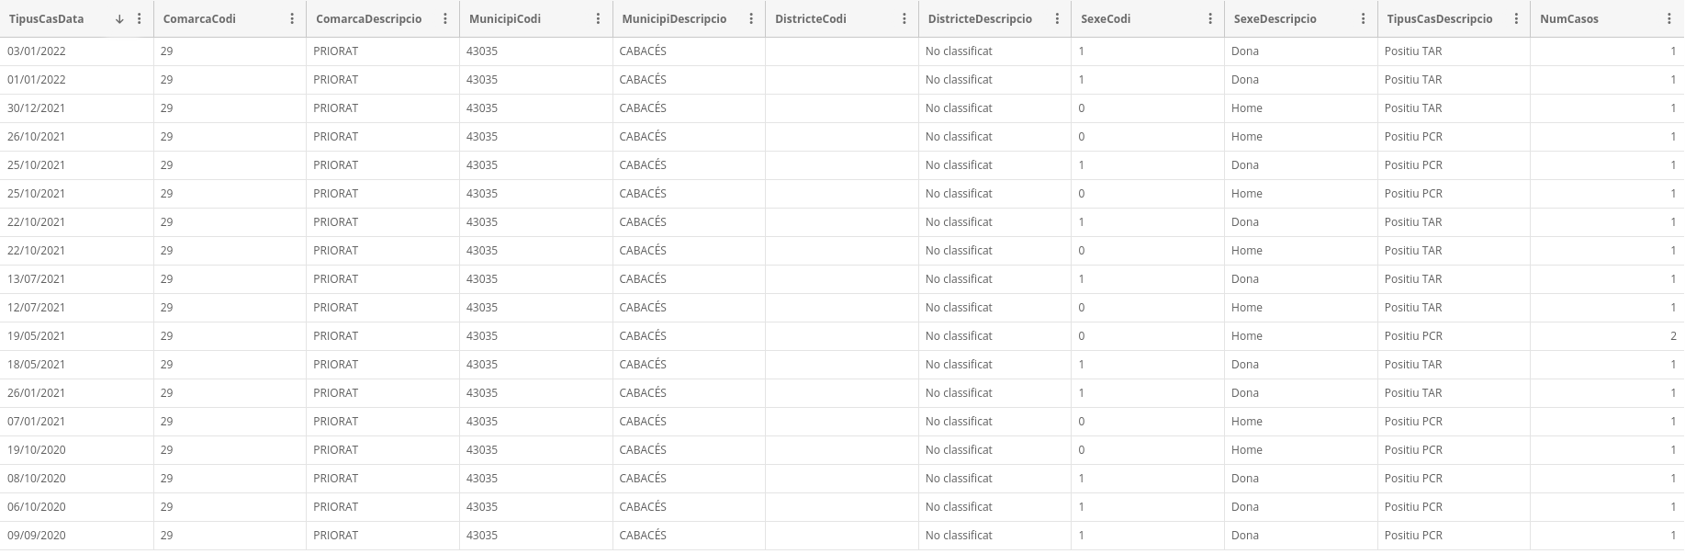Viewport: 1685px width, 554px height.
Task: Open the SexeCodi column options menu
Action: tap(1210, 18)
